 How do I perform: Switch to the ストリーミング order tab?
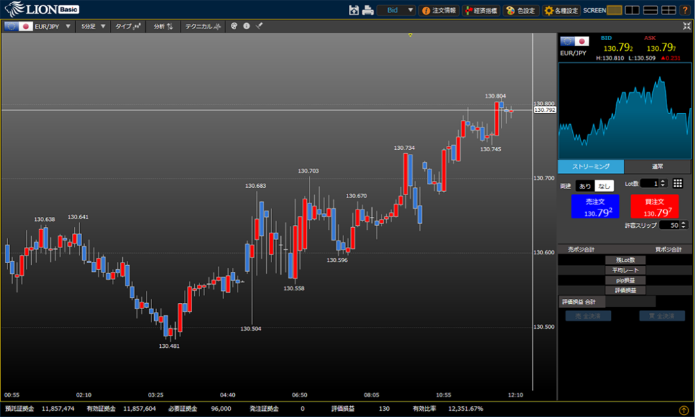click(x=590, y=166)
